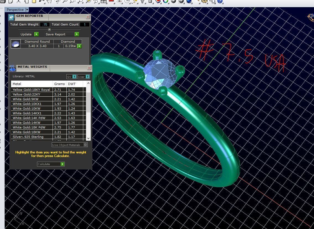Select the White Gold:14KX1 row
This screenshot has height=229, width=314.
click(x=48, y=113)
